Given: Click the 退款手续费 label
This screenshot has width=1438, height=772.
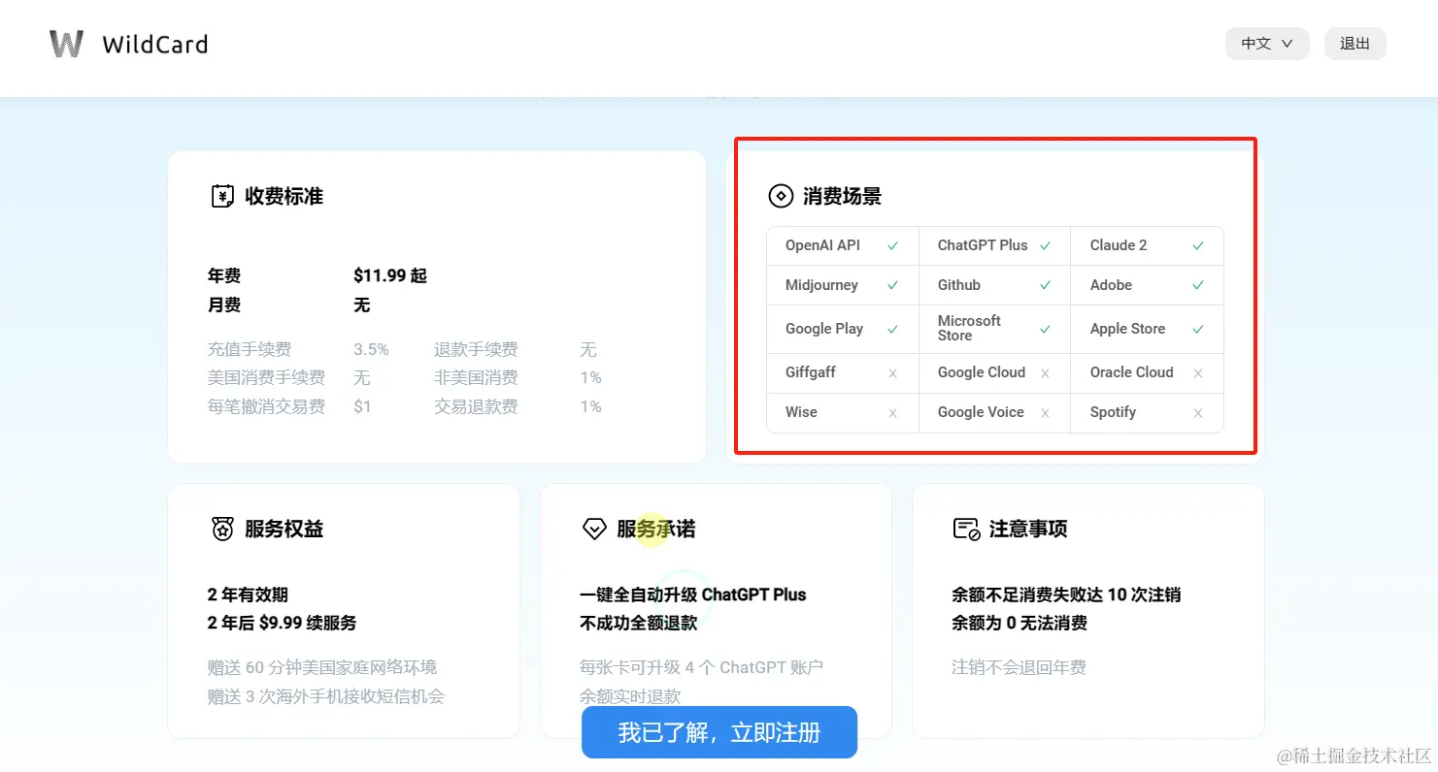Looking at the screenshot, I should point(476,350).
